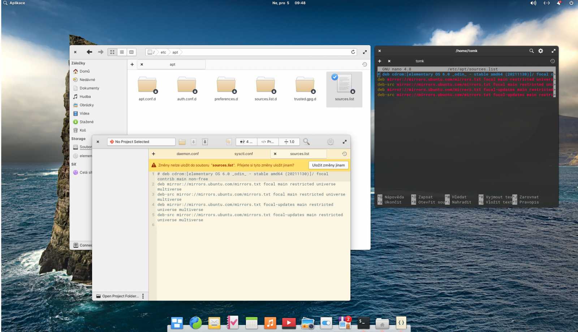
Task: Open Obrázky in Files sidebar
Action: (86, 105)
